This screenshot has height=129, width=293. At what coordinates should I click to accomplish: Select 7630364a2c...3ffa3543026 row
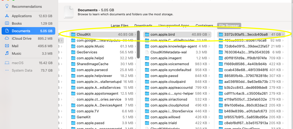pyautogui.click(x=251, y=52)
